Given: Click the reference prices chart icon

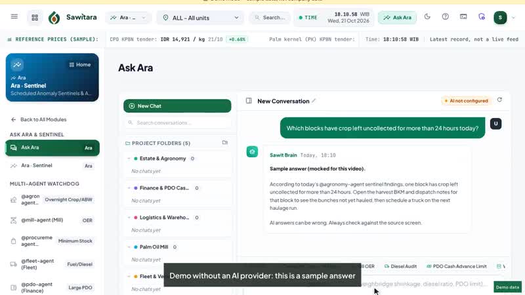Looking at the screenshot, I should coord(9,39).
